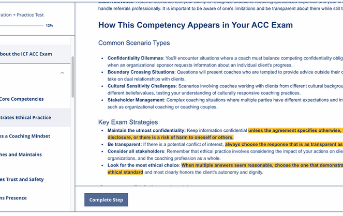Viewport: 343px width, 216px height.
Task: Open the ICF ACC Exam sidebar section
Action: point(26,54)
